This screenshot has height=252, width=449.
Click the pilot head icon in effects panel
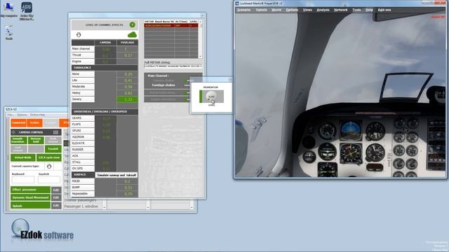point(79,35)
